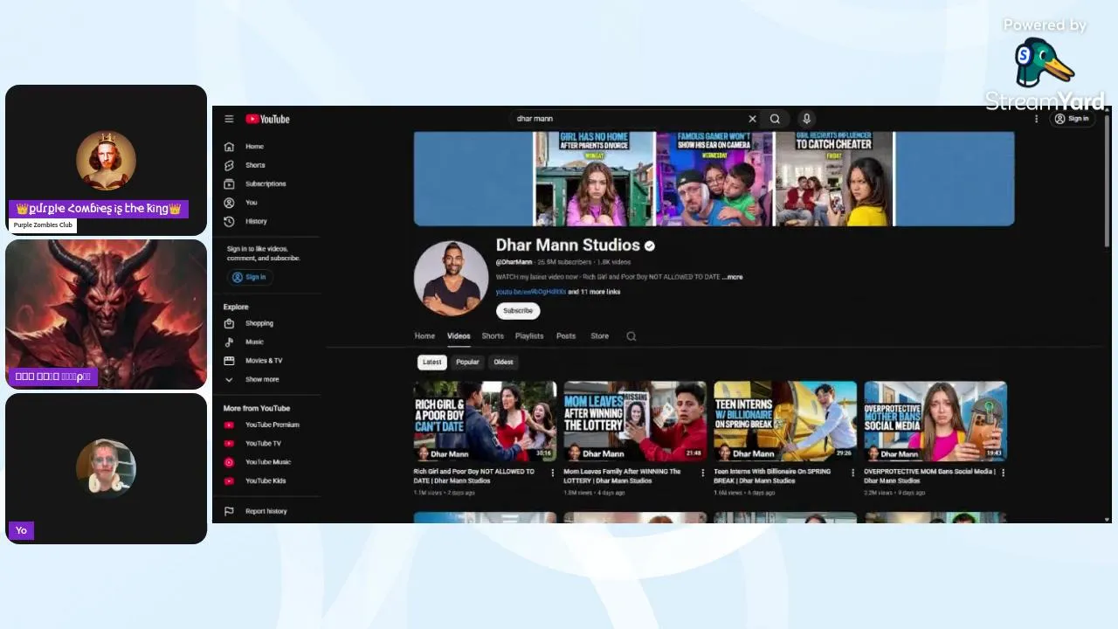Open the 'OVERPROTECTIVE MOM Bans Social Media' title

click(x=929, y=476)
